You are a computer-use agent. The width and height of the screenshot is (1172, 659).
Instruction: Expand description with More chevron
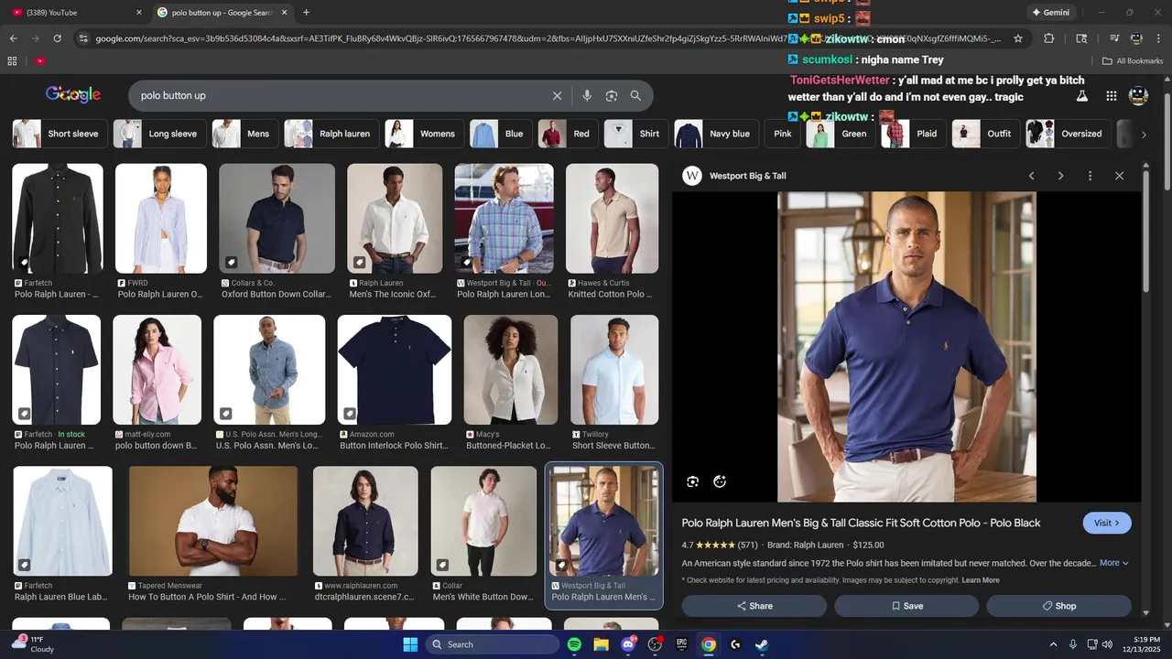(x=1114, y=563)
